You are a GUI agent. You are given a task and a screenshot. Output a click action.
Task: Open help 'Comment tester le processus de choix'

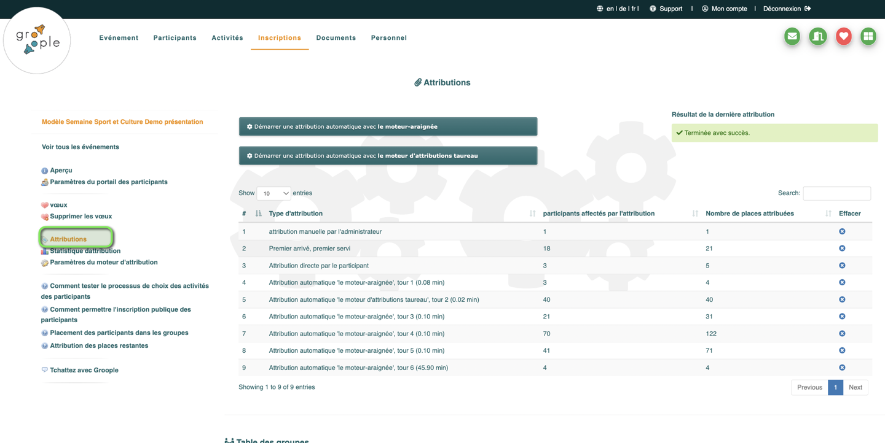pyautogui.click(x=125, y=291)
